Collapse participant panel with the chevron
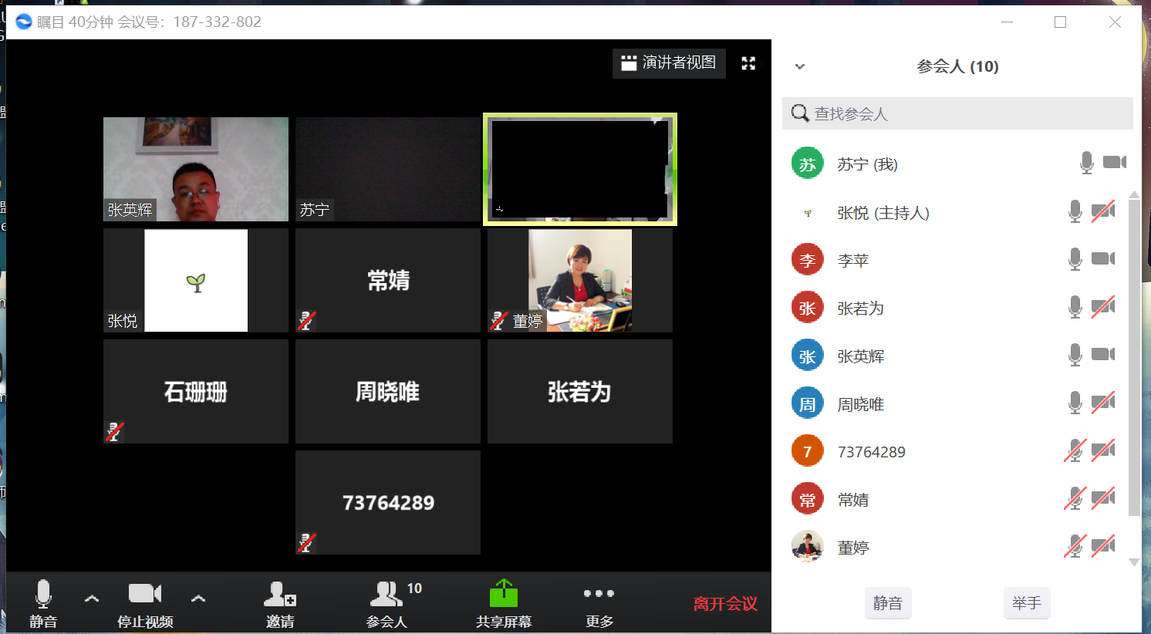Screen dimensions: 1151x634 (x=800, y=66)
